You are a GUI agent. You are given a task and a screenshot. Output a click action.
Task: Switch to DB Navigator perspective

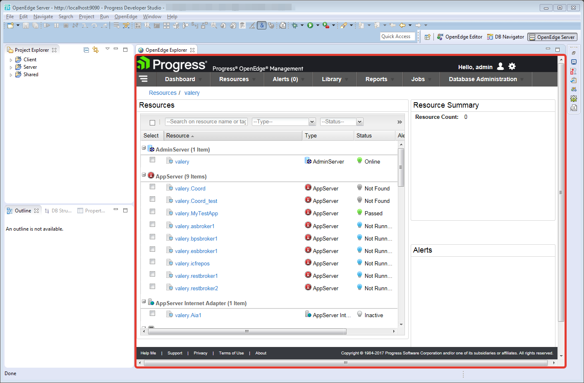coord(505,37)
